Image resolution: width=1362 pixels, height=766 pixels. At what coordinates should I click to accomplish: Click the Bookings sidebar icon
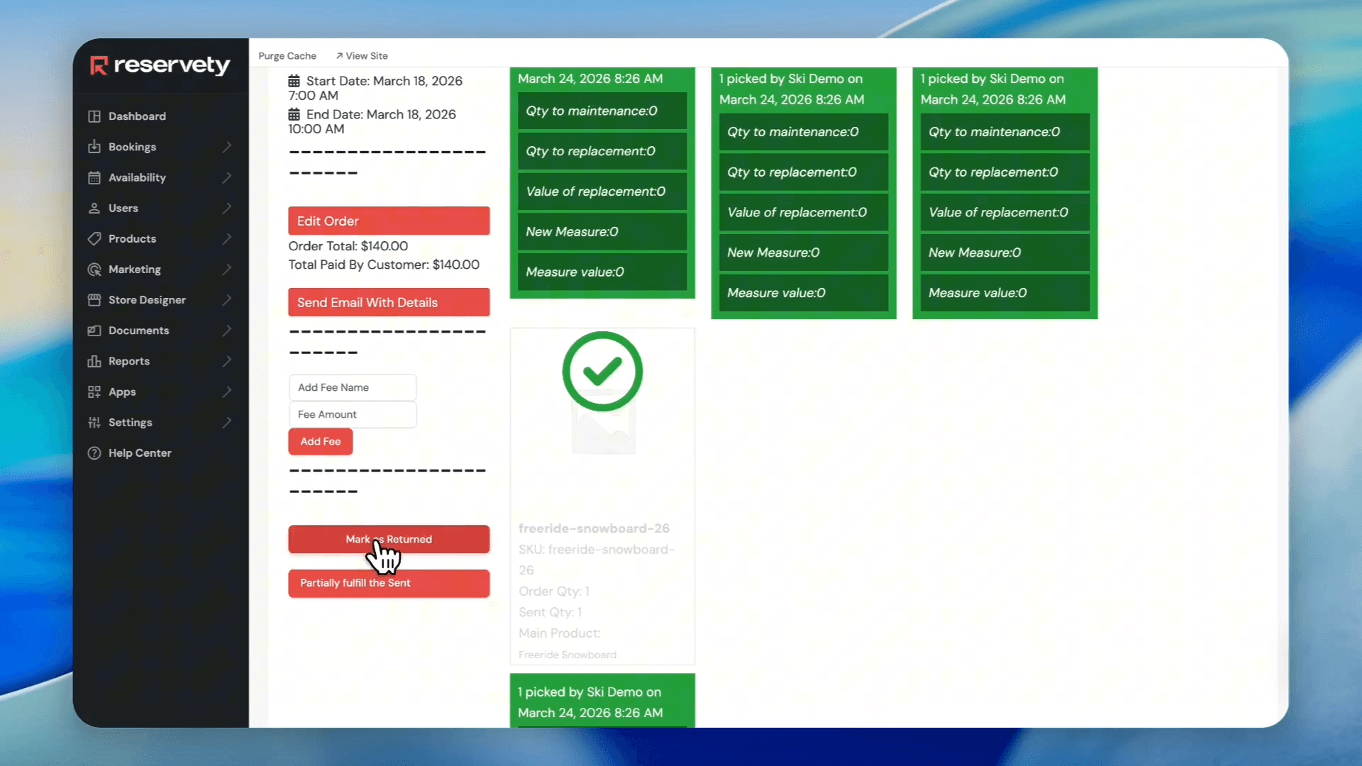pos(94,147)
